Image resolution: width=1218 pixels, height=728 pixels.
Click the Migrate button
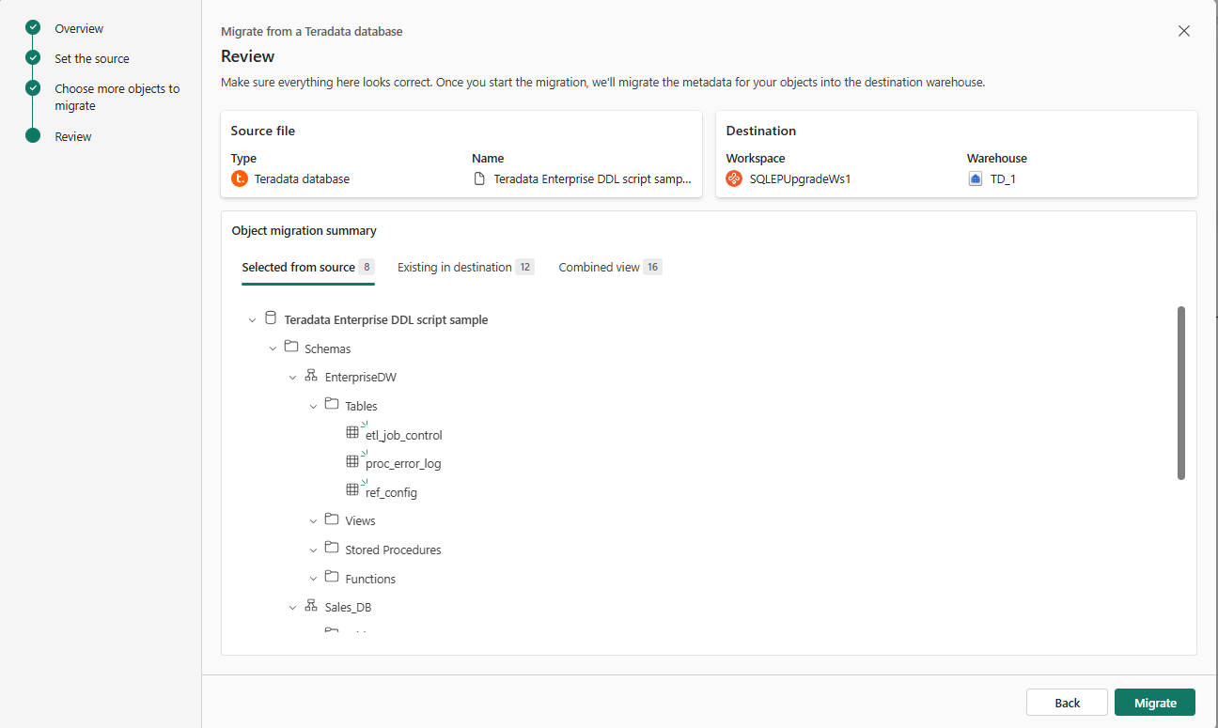point(1155,703)
